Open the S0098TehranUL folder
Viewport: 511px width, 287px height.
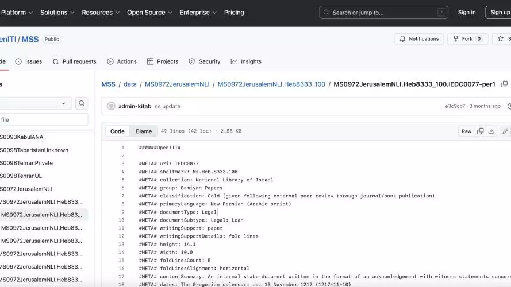(21, 176)
